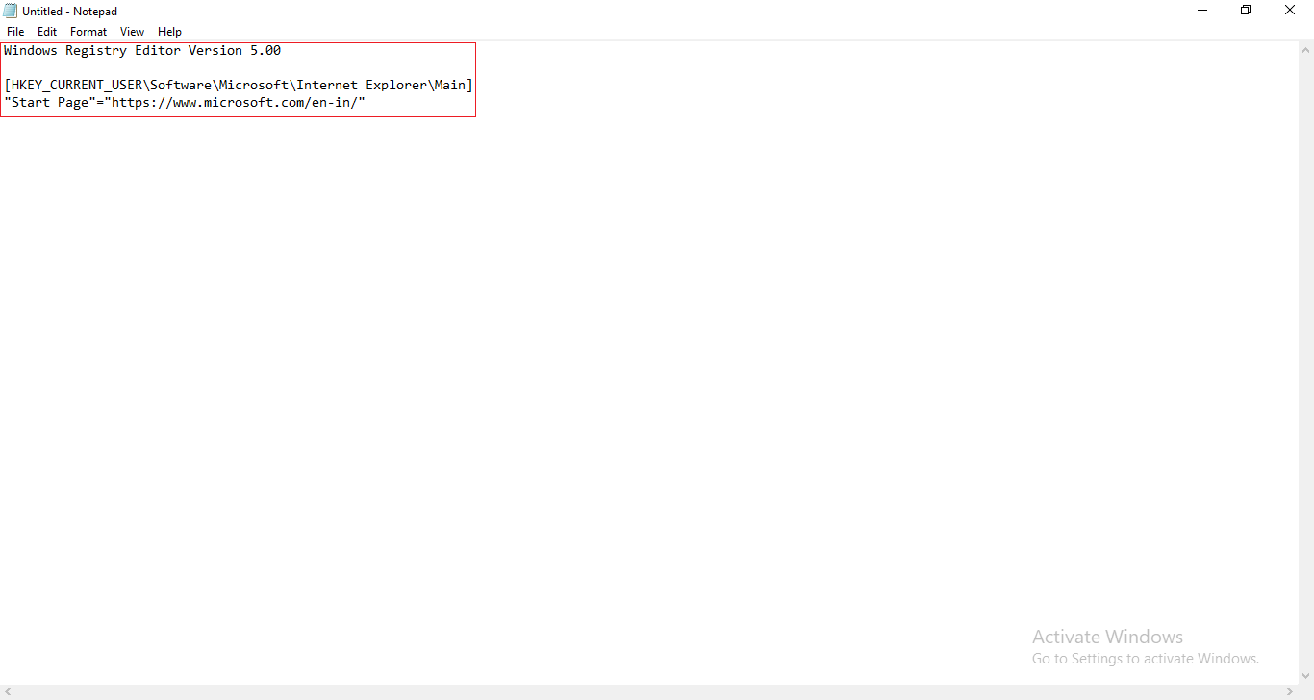Place cursor in the "Start Page" value name

48,103
